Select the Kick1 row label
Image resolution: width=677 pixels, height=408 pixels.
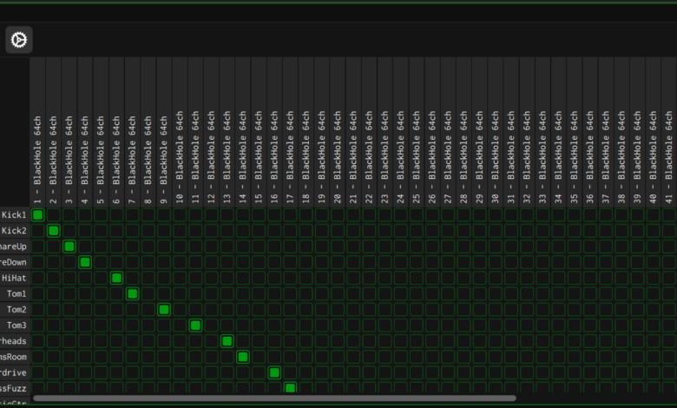[x=15, y=215]
